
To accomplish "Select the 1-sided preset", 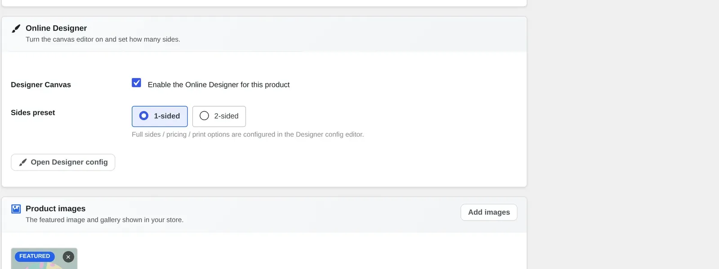I will [160, 116].
